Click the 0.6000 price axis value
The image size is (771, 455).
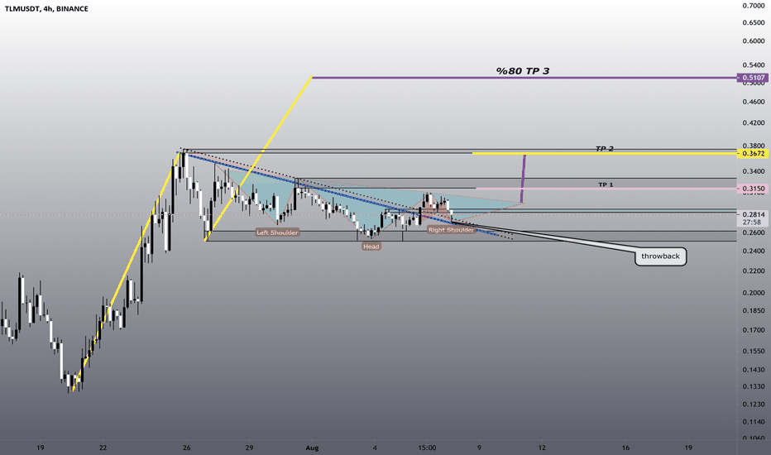[754, 41]
